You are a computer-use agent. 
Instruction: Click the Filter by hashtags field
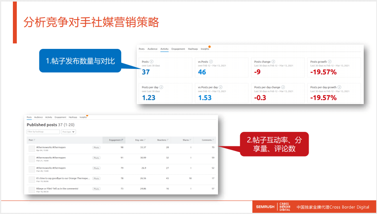(x=43, y=132)
